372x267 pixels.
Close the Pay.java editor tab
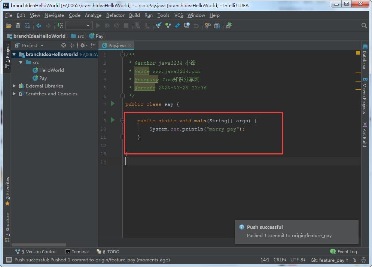coord(130,45)
